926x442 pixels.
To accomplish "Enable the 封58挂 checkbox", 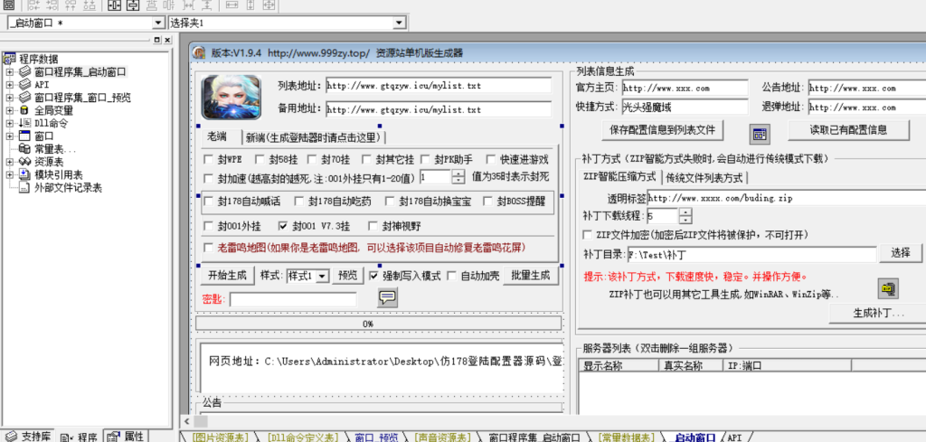I will (260, 159).
